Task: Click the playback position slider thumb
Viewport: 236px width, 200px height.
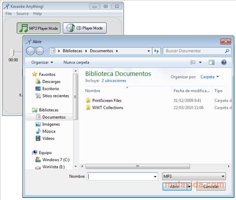Action: pyautogui.click(x=12, y=52)
